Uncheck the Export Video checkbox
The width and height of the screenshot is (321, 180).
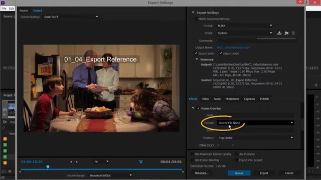pos(196,53)
